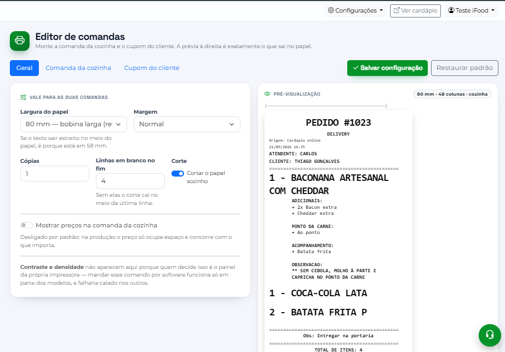Viewport: 505px width, 352px height.
Task: Click the 'Cortar o papel sozinho' label
Action: [206, 177]
